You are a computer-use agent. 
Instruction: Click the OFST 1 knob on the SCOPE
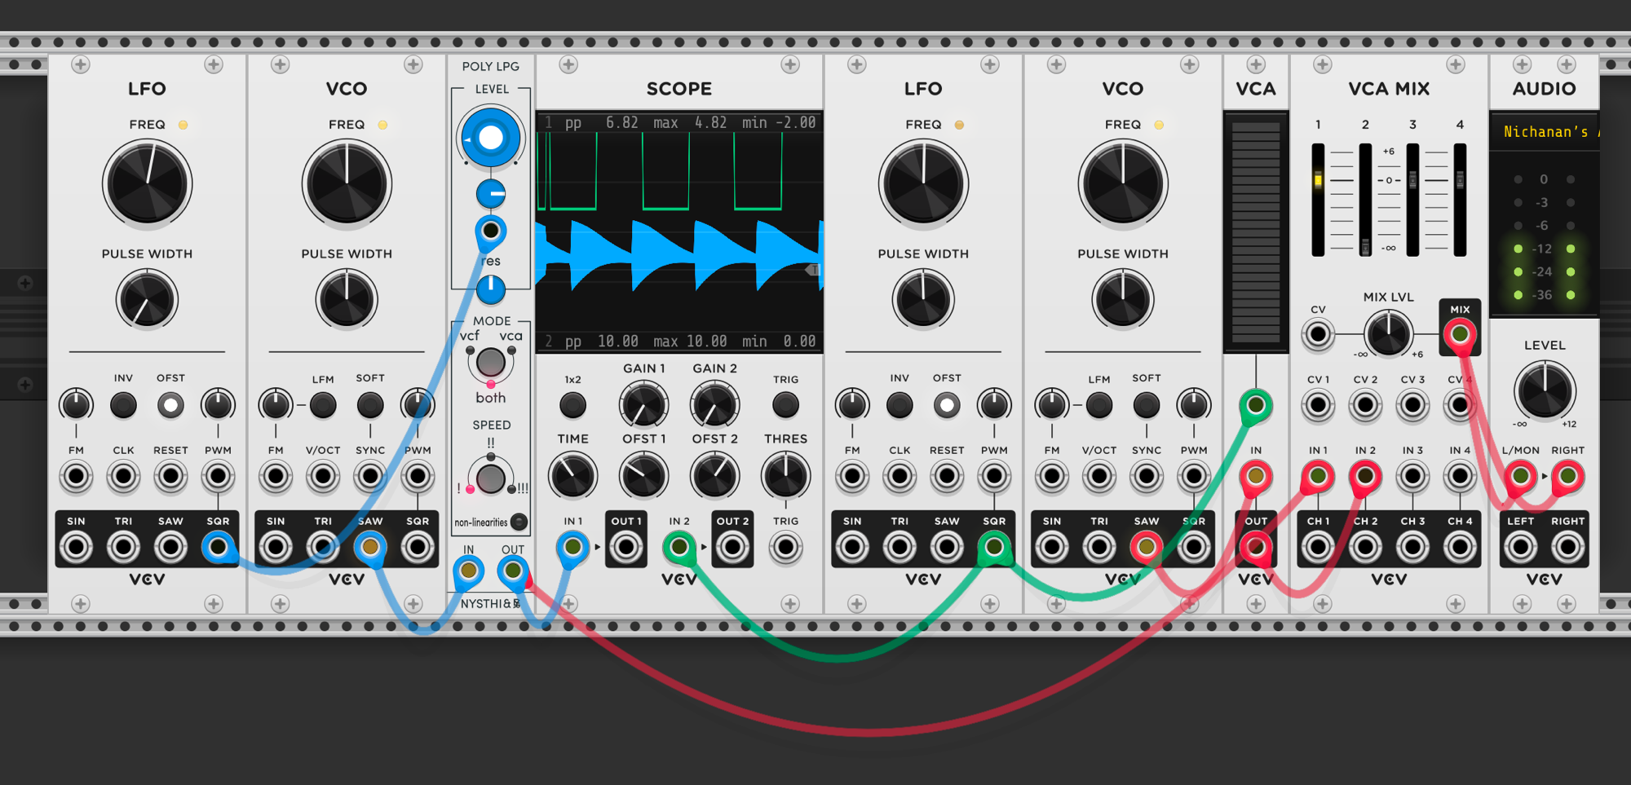(643, 476)
